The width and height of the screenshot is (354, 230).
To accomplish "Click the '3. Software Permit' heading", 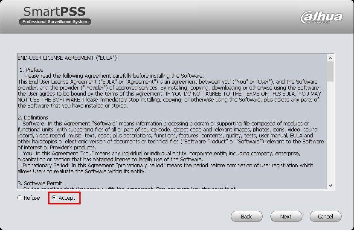I will pos(40,183).
